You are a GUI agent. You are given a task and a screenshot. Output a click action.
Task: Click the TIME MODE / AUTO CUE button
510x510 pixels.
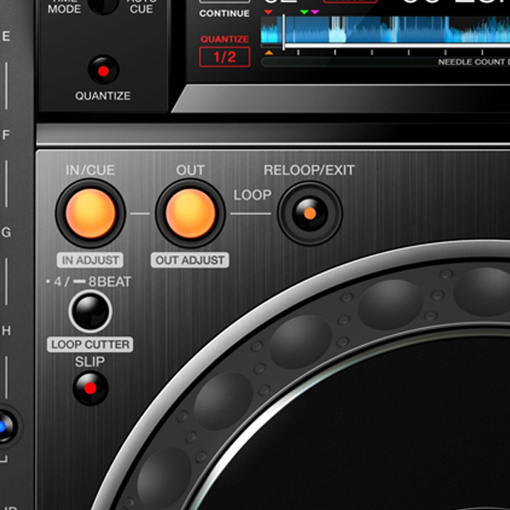click(103, 4)
